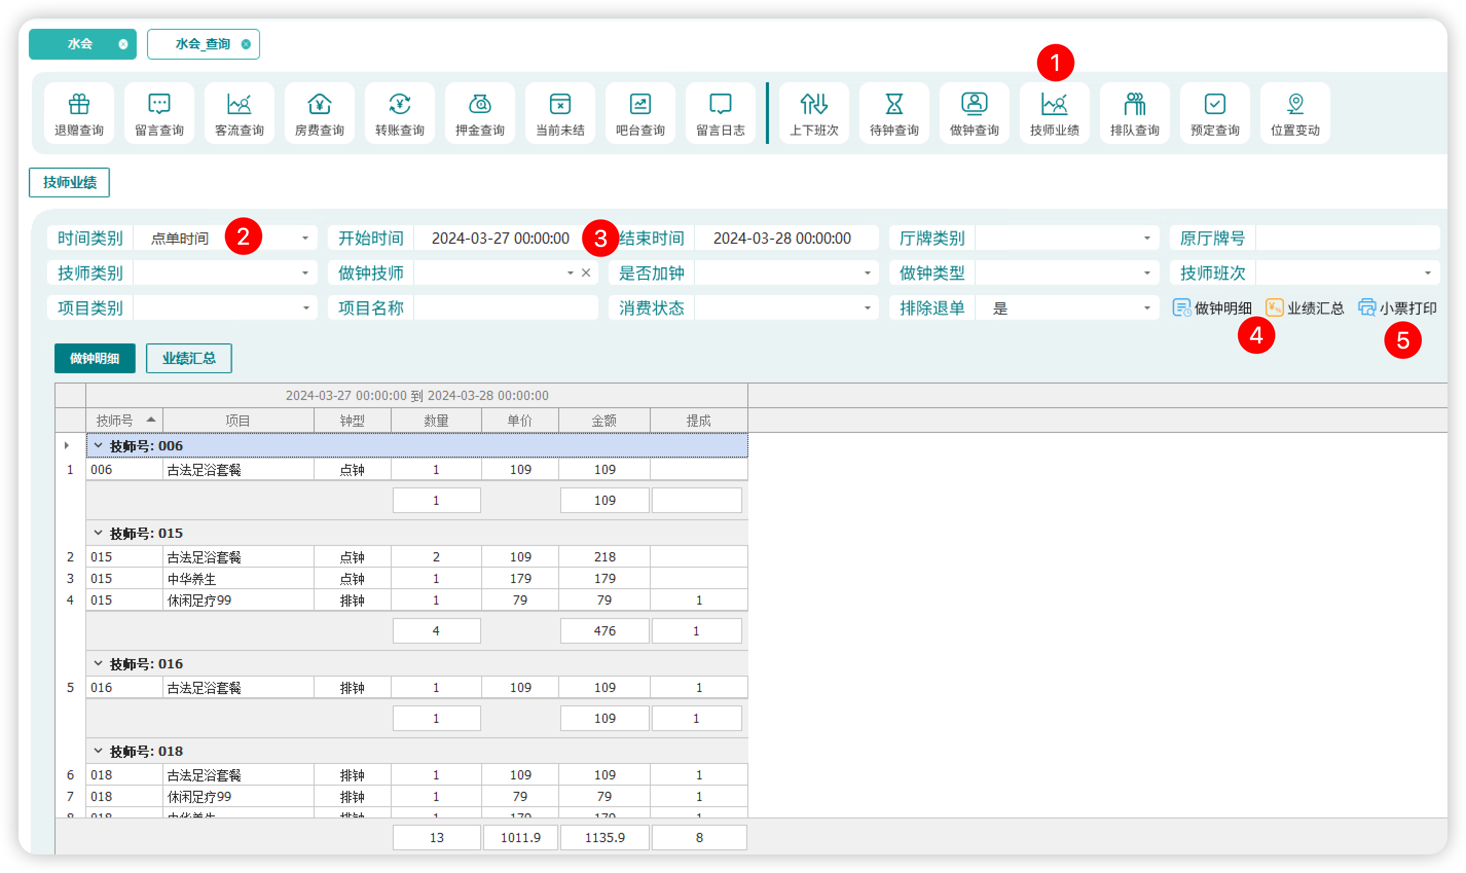The height and width of the screenshot is (873, 1466).
Task: Select the 休闲足疗99 row for 015
Action: tap(417, 600)
